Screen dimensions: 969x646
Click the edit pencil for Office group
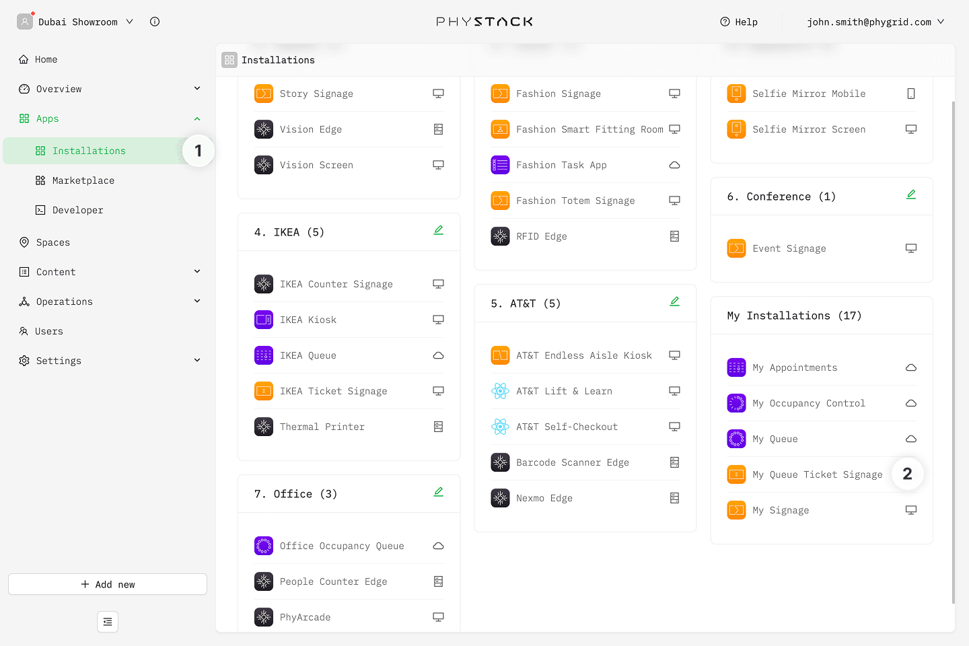438,492
